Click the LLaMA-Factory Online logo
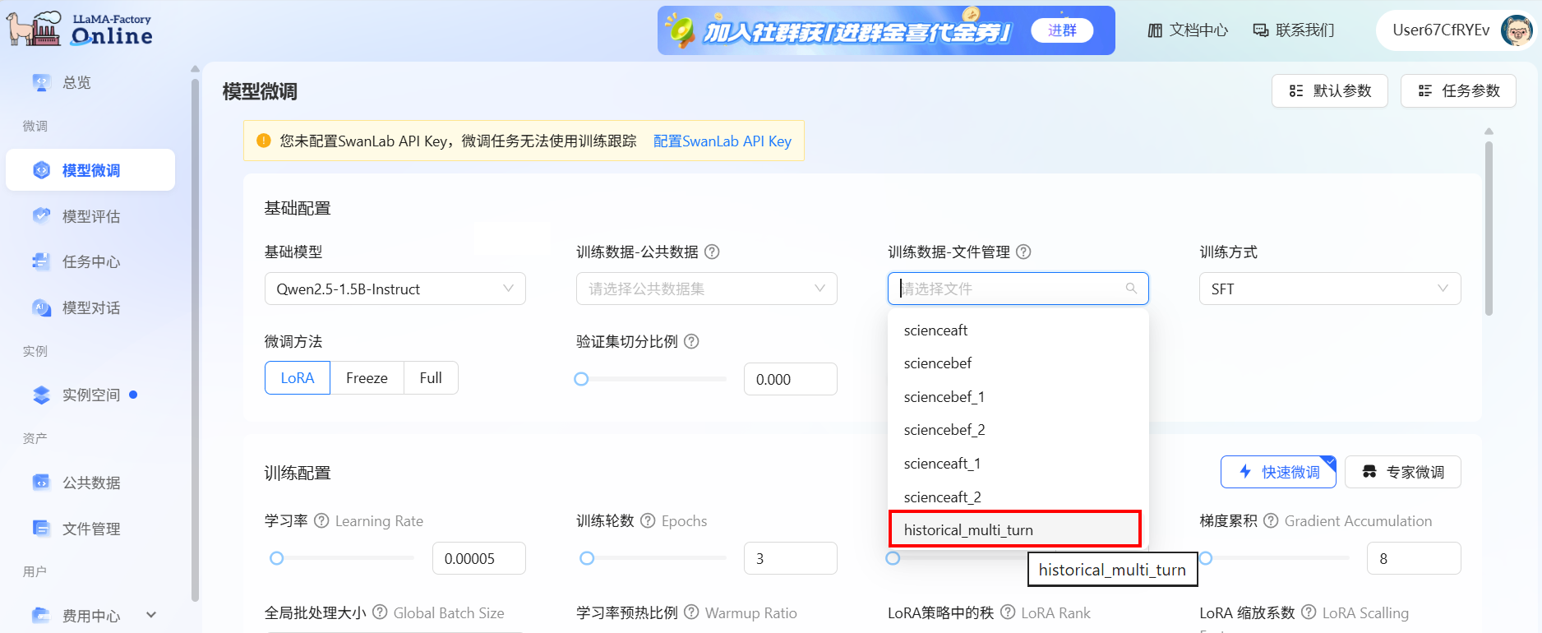The width and height of the screenshot is (1542, 633). 81,30
